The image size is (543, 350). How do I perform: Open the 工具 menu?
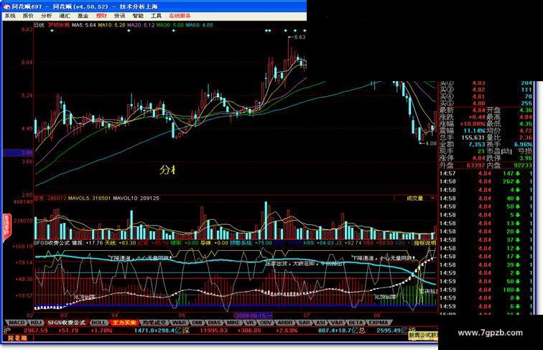(x=156, y=16)
